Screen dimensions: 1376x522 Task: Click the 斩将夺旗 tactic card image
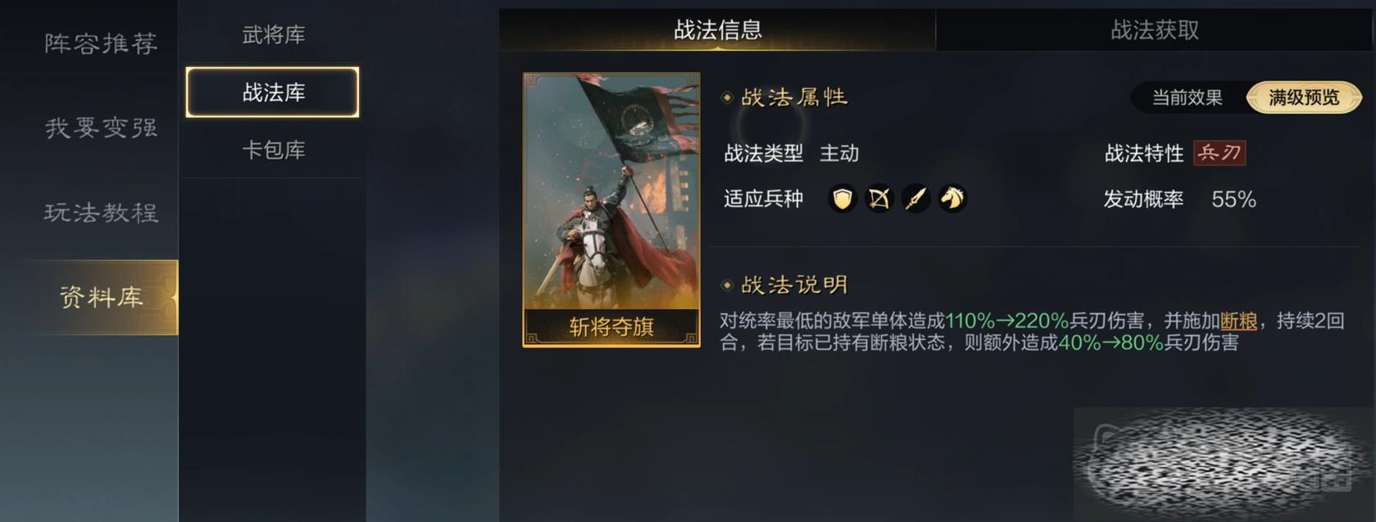611,210
